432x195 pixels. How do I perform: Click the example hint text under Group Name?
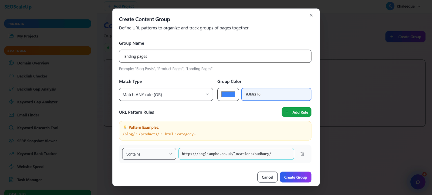pyautogui.click(x=166, y=69)
